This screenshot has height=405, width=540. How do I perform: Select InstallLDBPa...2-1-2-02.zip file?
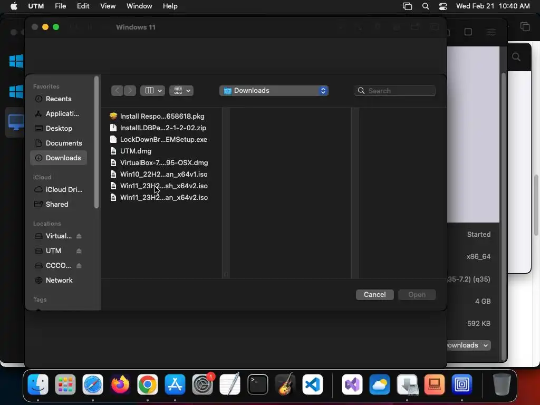click(x=162, y=128)
